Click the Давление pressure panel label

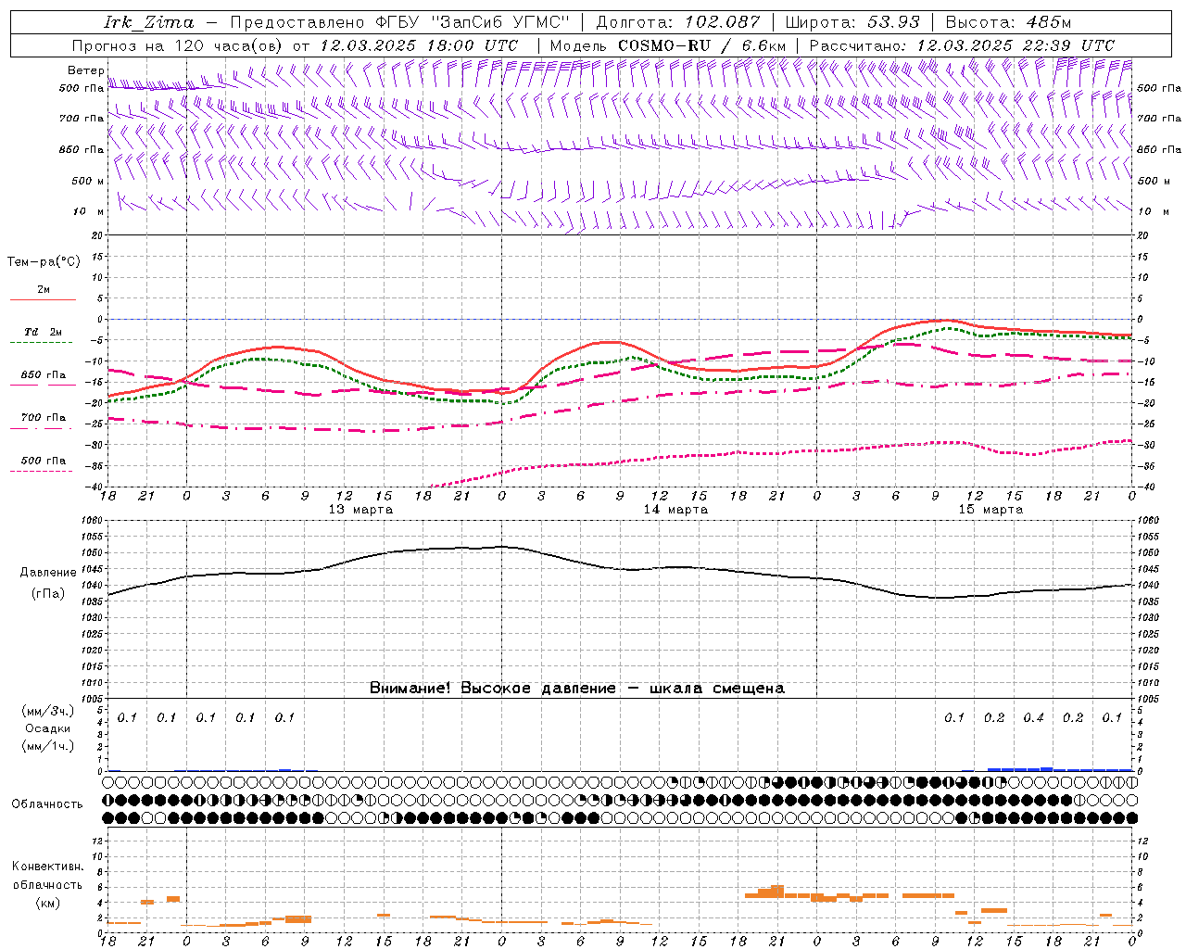tap(48, 573)
